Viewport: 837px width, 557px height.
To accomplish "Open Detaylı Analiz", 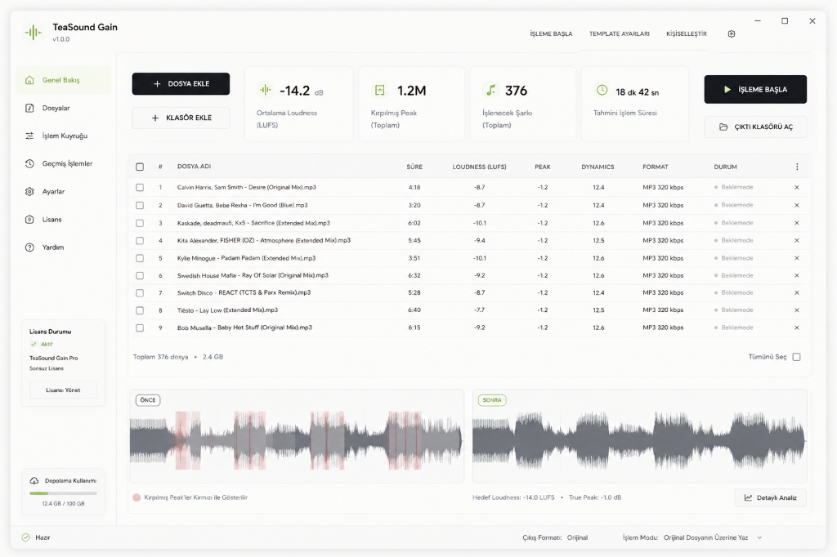I will point(770,497).
